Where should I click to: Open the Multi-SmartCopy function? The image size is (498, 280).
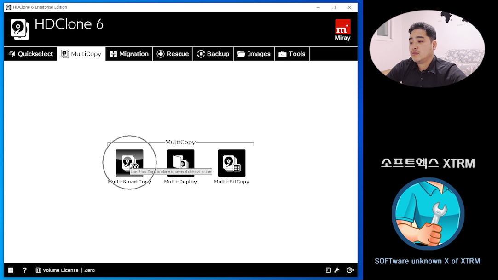(x=129, y=163)
